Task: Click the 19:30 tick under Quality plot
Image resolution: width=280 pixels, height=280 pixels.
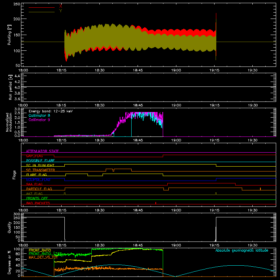Action: (253, 245)
